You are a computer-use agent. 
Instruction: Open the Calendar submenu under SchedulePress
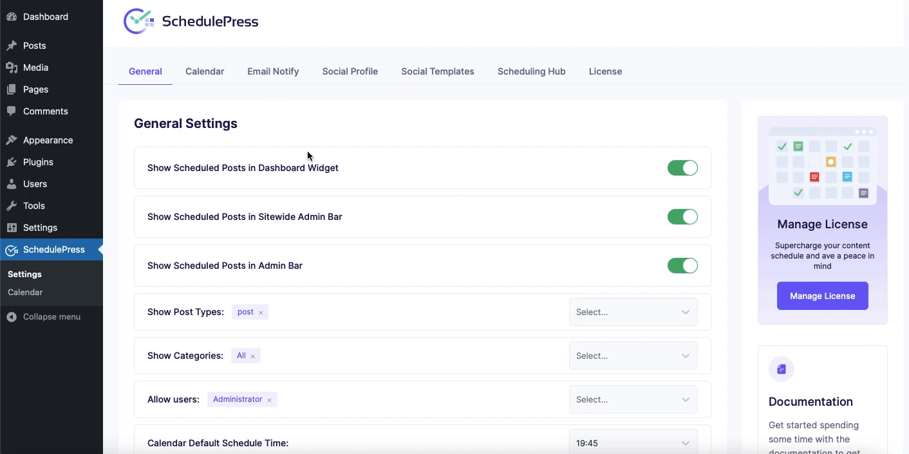25,292
